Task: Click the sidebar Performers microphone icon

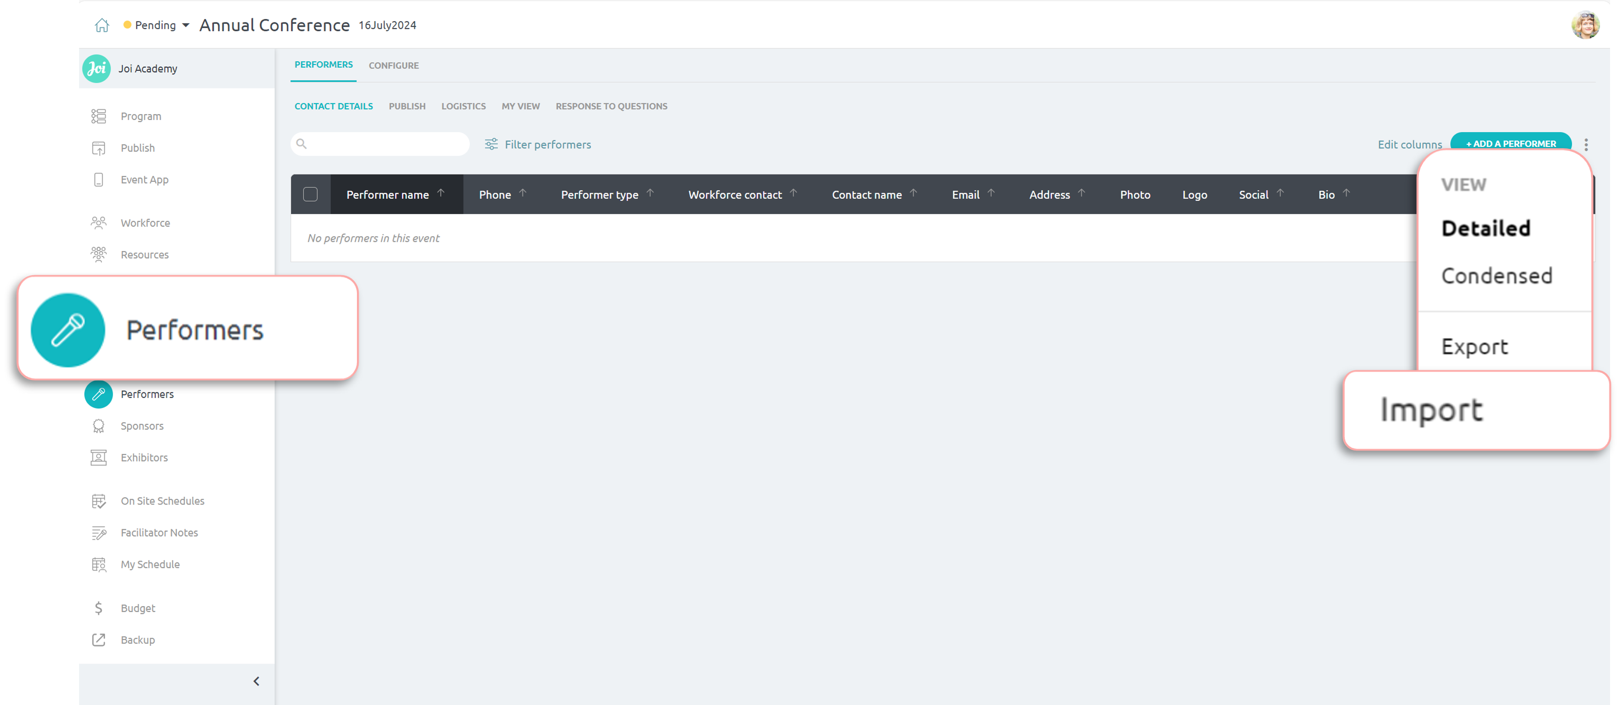Action: 98,394
